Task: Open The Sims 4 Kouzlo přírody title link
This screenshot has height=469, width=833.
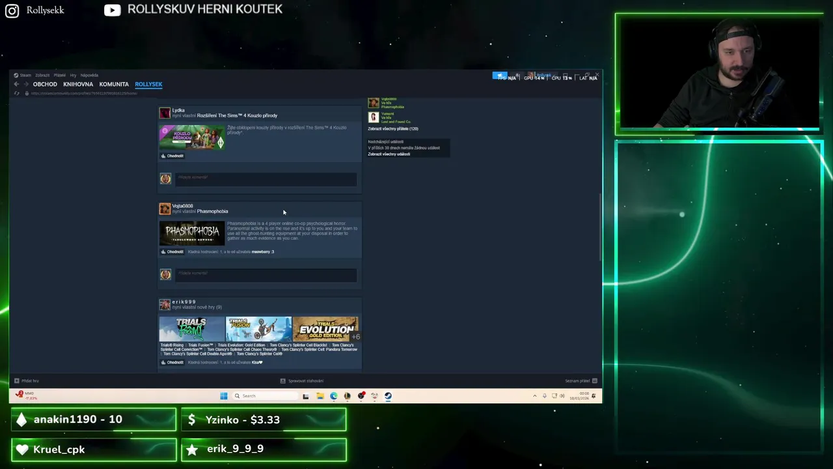Action: pos(237,115)
